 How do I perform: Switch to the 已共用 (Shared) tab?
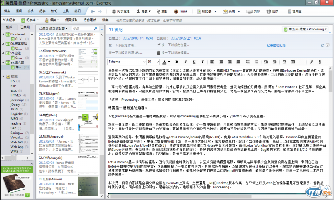[25, 27]
